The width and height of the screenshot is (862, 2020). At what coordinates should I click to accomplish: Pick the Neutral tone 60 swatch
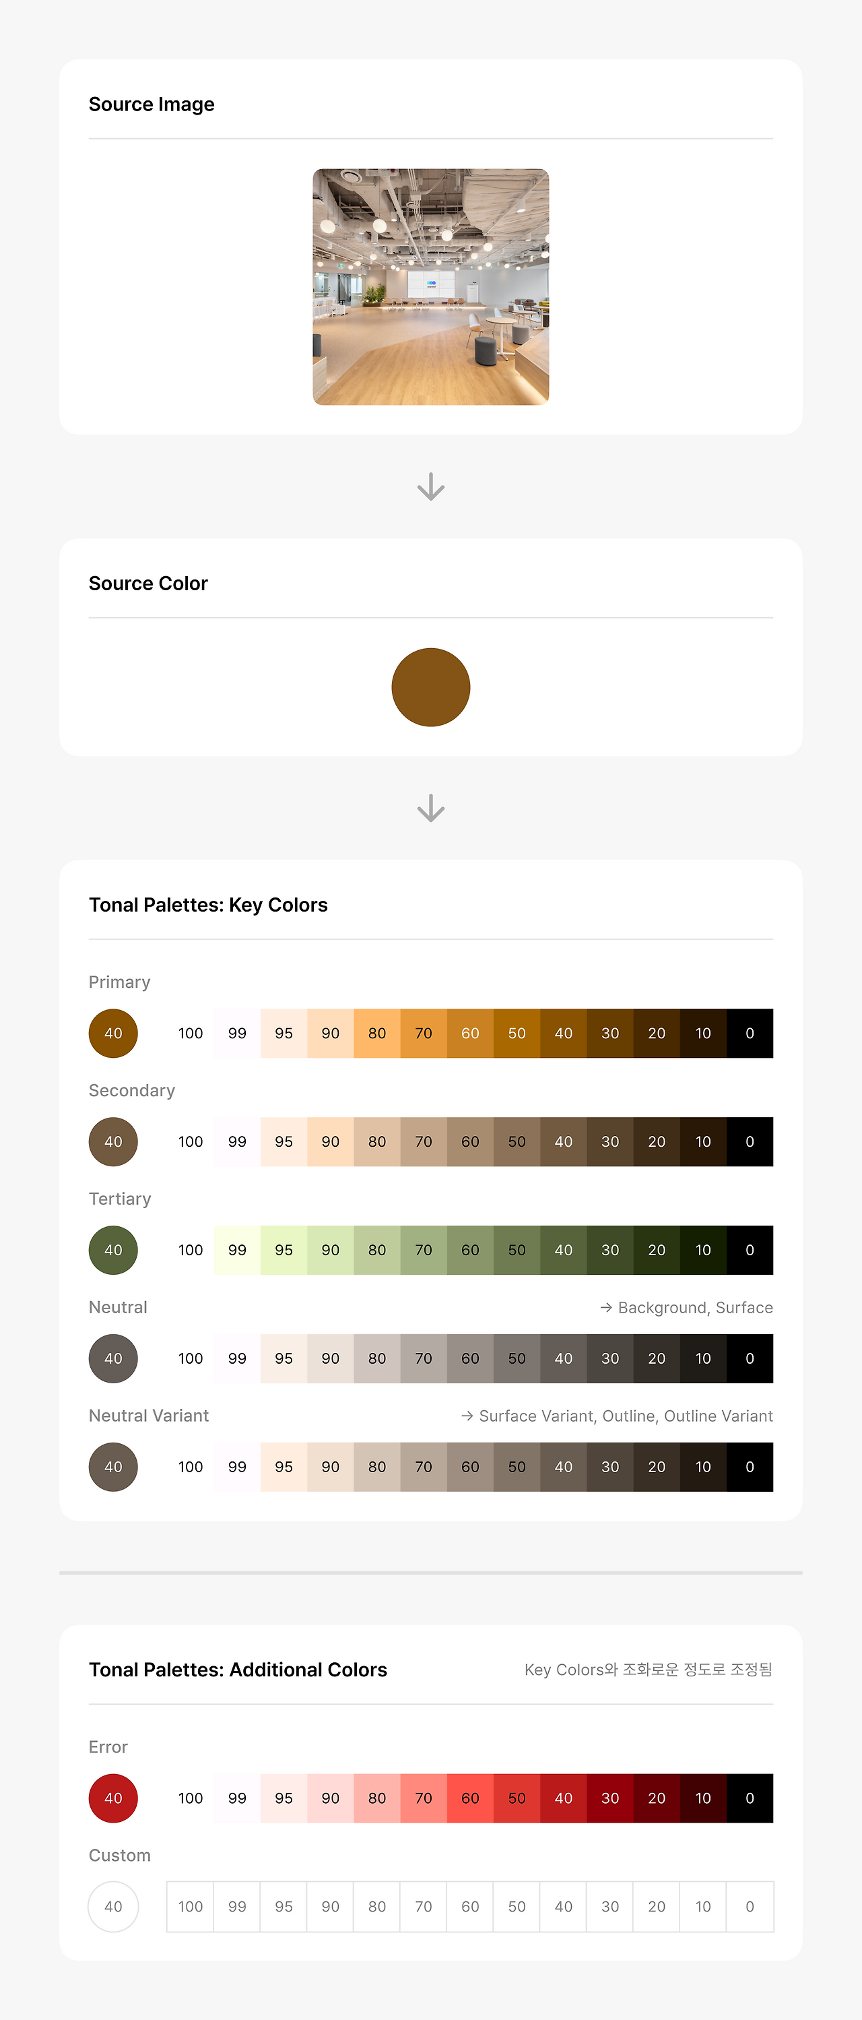click(x=470, y=1358)
